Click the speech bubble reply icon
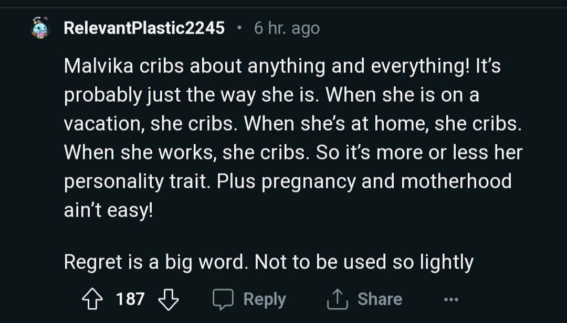 point(222,299)
